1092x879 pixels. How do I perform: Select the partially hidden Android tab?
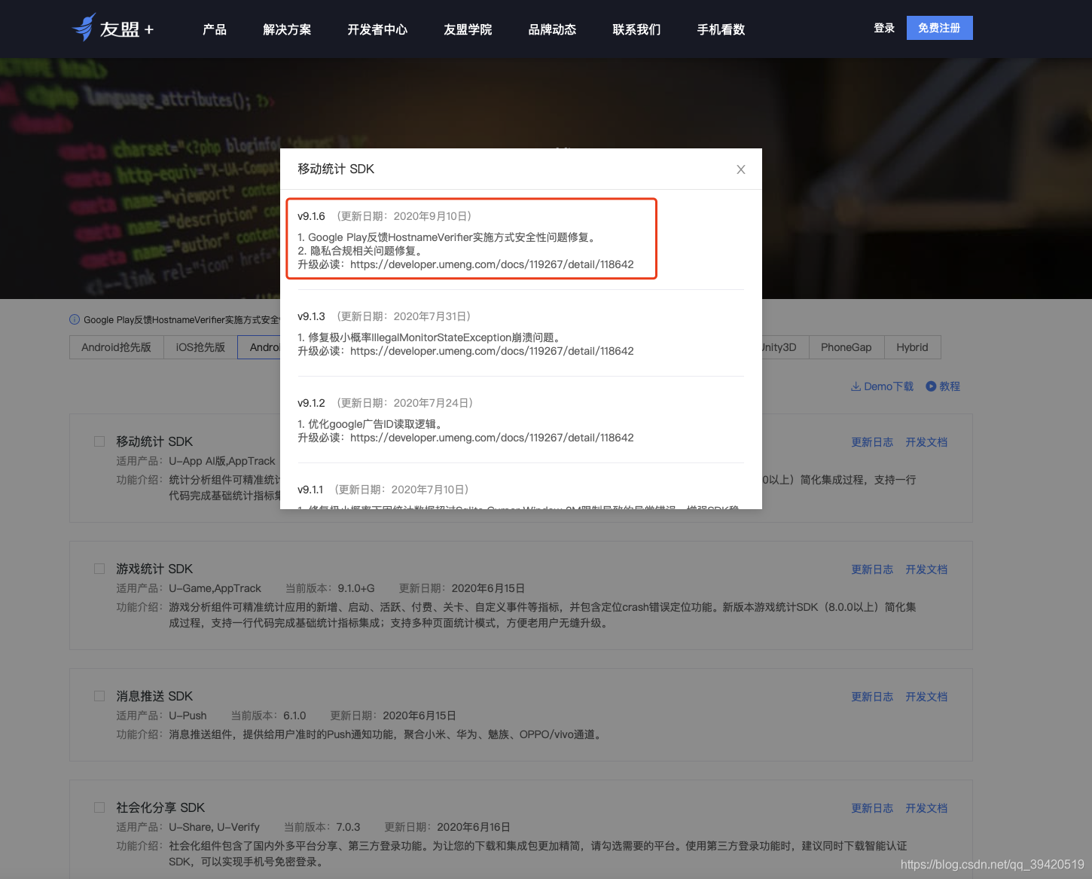[260, 347]
